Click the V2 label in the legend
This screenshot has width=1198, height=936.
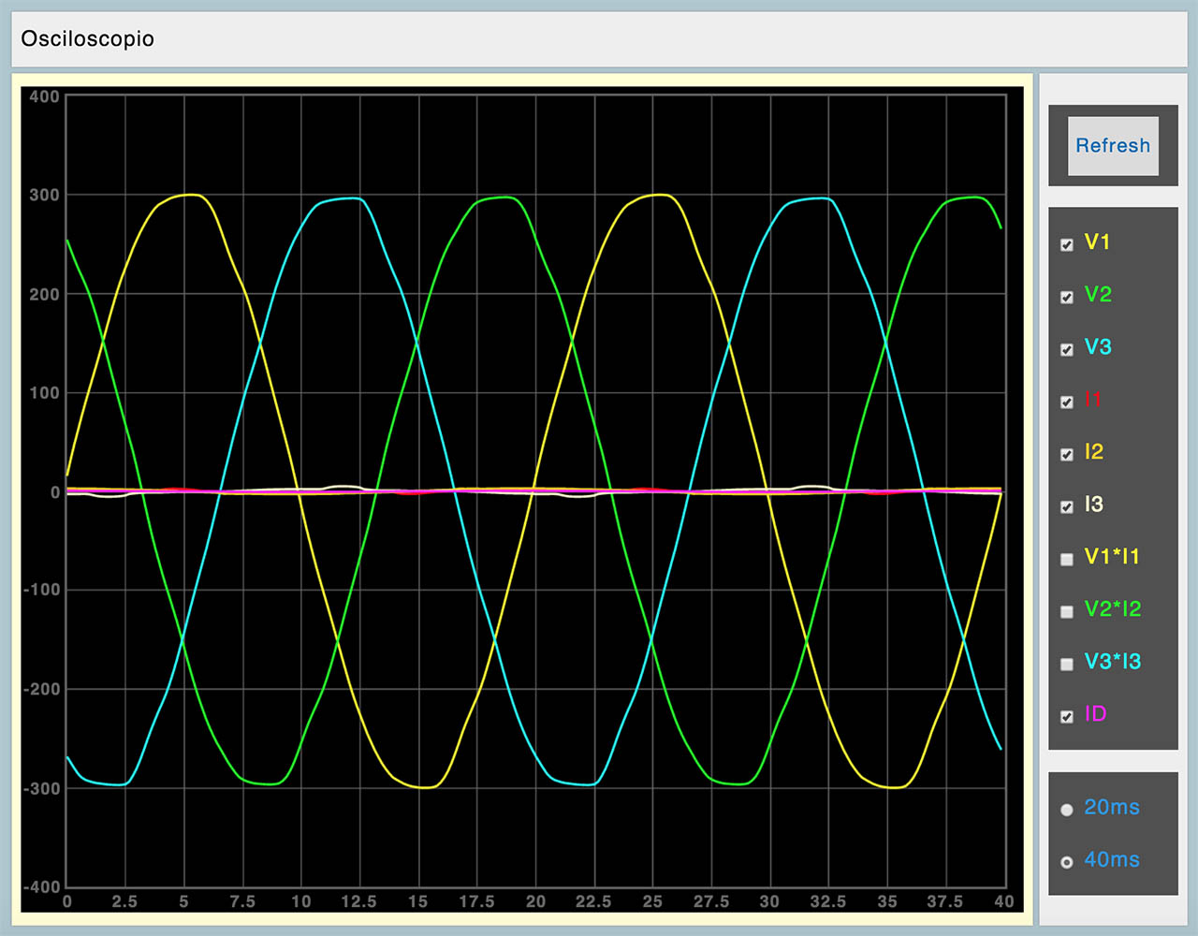point(1098,295)
